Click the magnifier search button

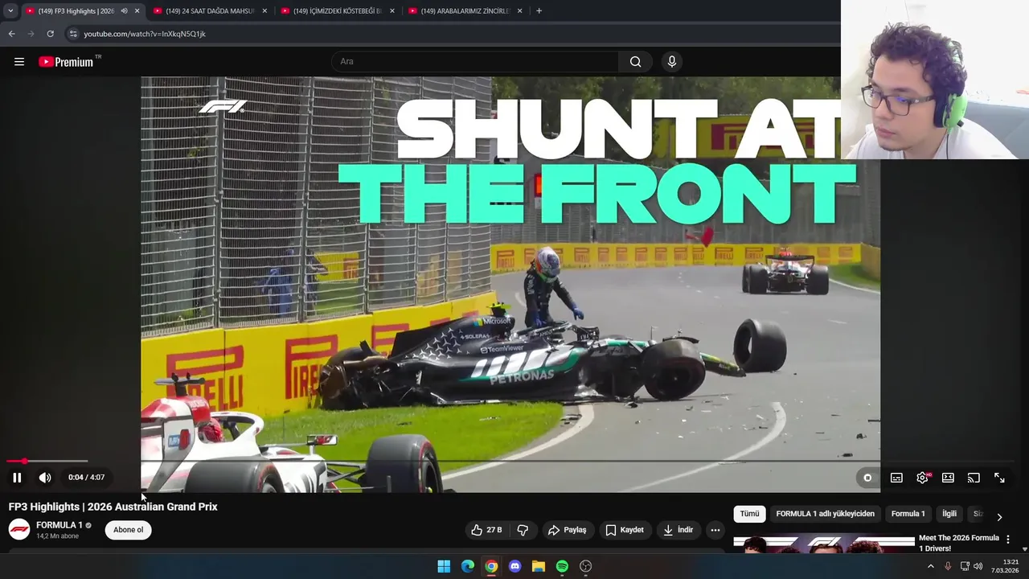pos(635,62)
